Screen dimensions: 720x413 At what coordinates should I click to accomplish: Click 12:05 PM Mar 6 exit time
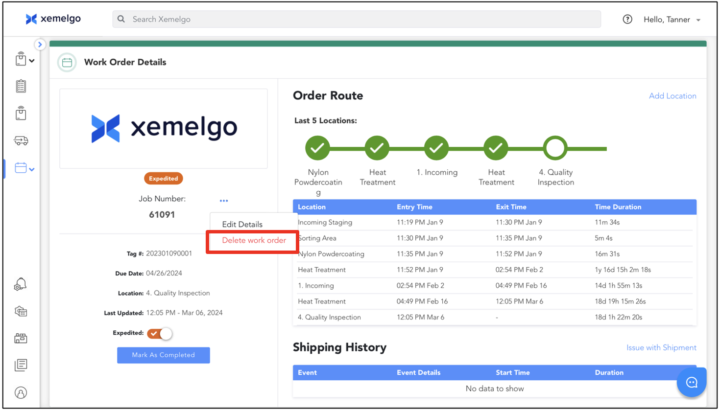click(519, 301)
